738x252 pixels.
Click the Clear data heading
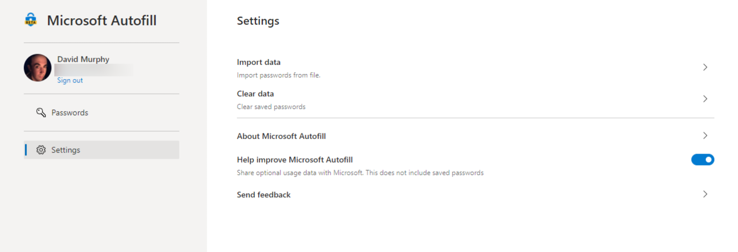click(255, 94)
